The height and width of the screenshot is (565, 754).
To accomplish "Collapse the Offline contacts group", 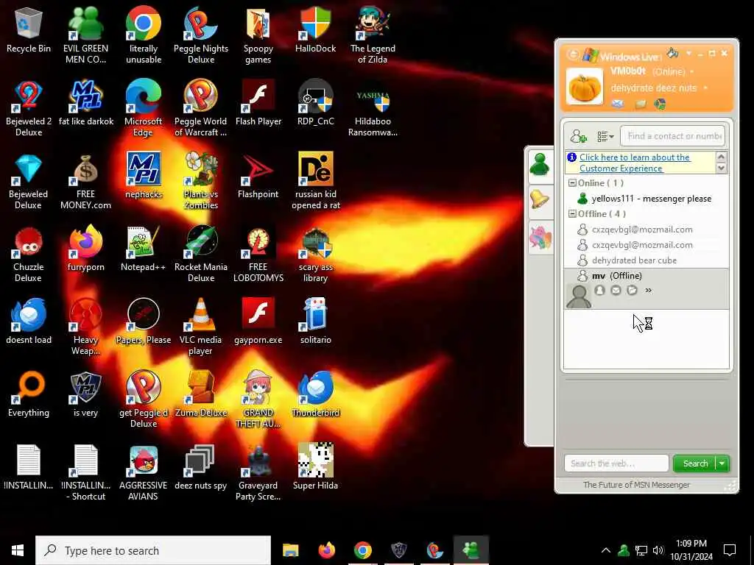I will (572, 214).
